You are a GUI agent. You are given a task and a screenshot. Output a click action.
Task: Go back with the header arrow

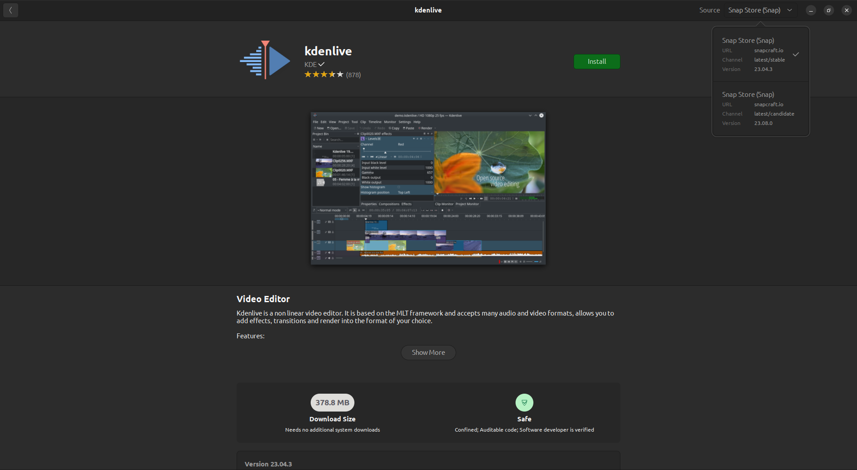pos(11,10)
